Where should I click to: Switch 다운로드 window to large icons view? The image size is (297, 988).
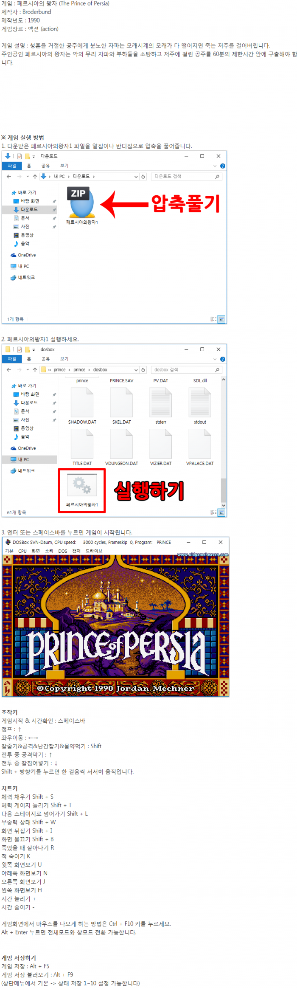(x=221, y=319)
